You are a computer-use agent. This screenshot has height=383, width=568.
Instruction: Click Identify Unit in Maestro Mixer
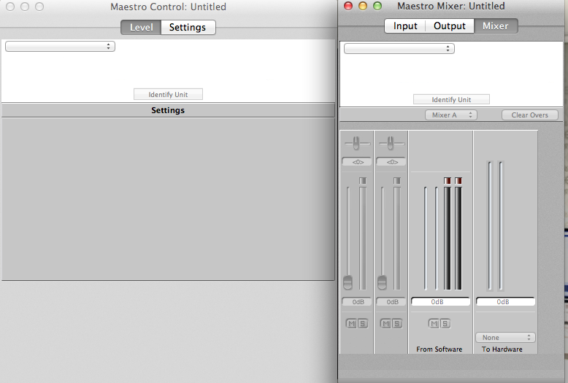pos(451,99)
